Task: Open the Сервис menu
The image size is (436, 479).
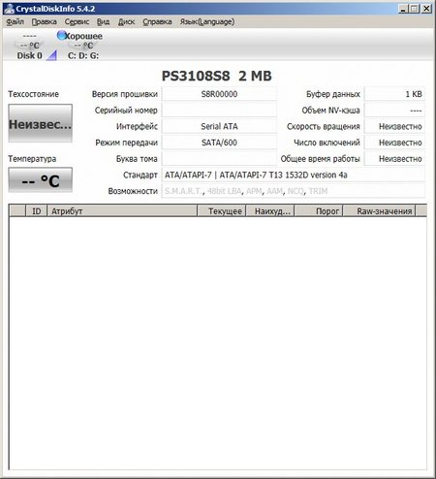Action: pos(77,22)
